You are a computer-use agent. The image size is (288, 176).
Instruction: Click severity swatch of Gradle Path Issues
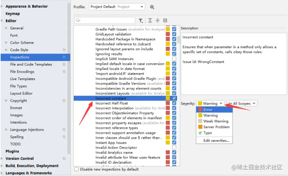(x=168, y=29)
